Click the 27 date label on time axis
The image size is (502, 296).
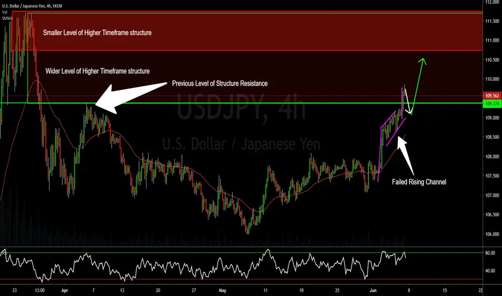click(194, 291)
